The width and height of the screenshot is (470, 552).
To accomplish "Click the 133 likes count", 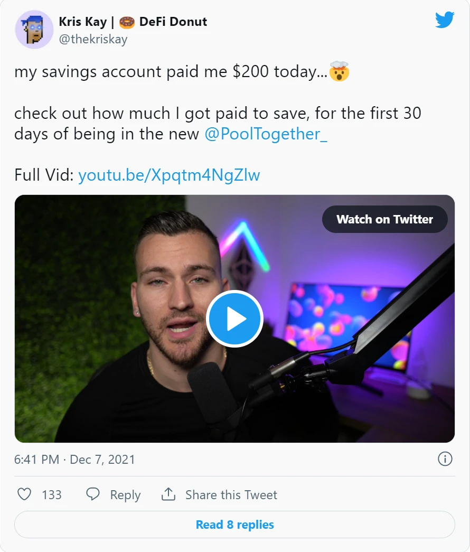I will click(52, 494).
